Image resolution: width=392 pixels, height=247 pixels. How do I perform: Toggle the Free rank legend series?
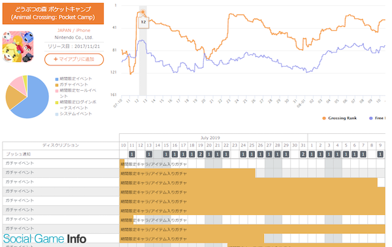(x=377, y=118)
